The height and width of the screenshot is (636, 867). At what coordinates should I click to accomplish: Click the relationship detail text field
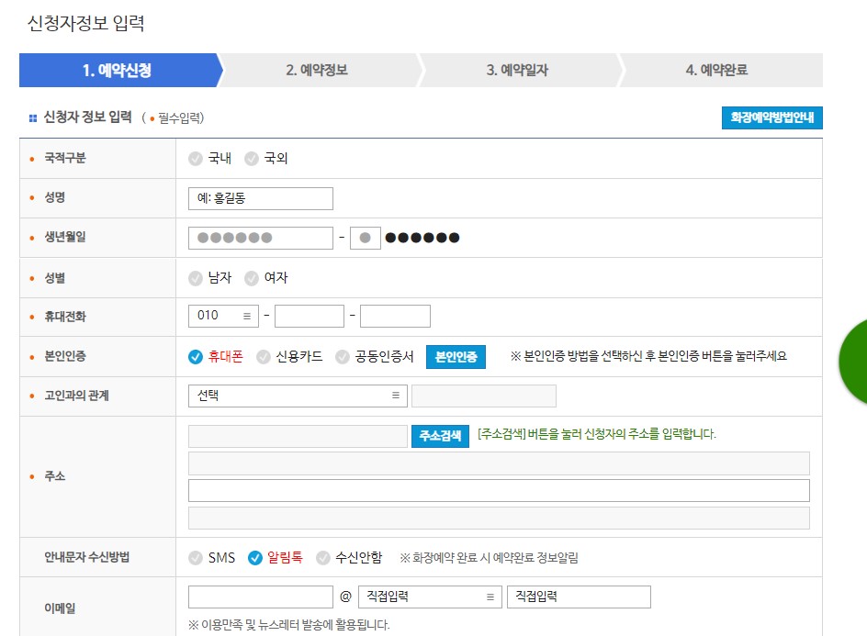point(484,396)
